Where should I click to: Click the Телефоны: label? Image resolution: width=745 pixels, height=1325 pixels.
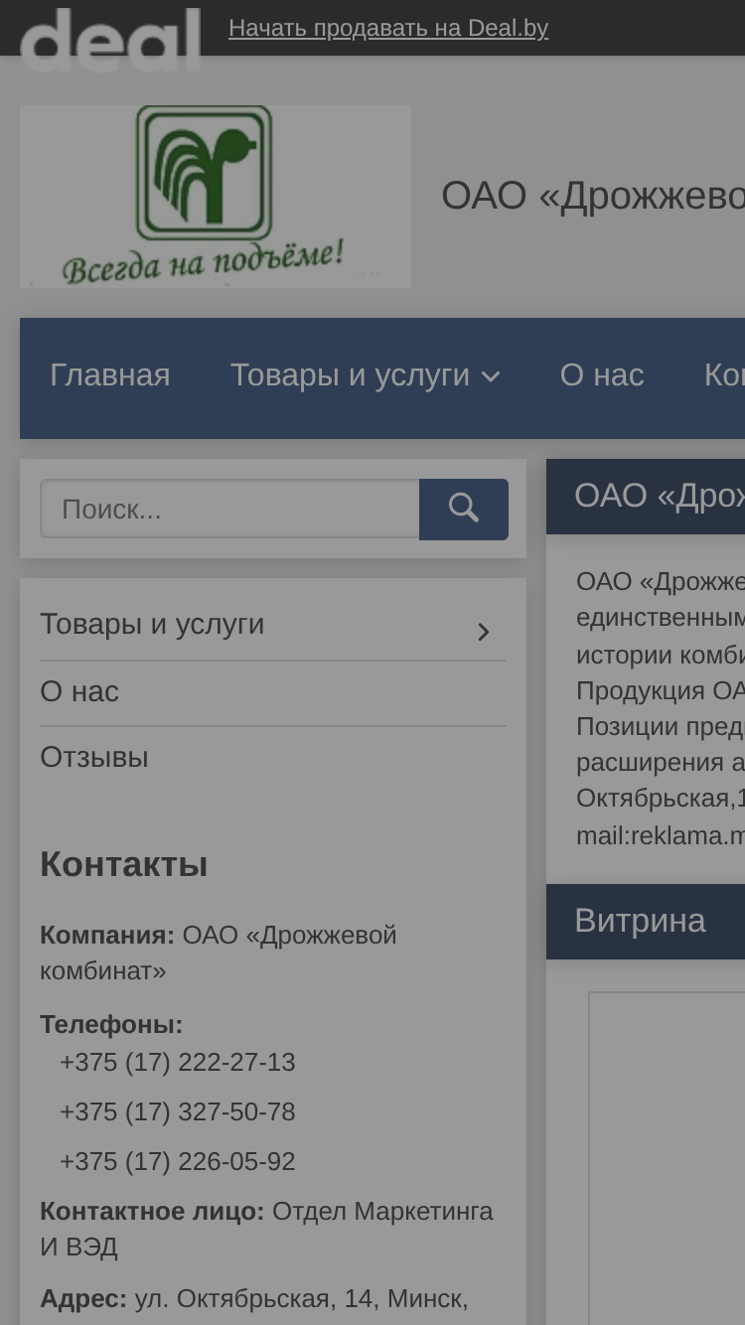(x=111, y=1024)
